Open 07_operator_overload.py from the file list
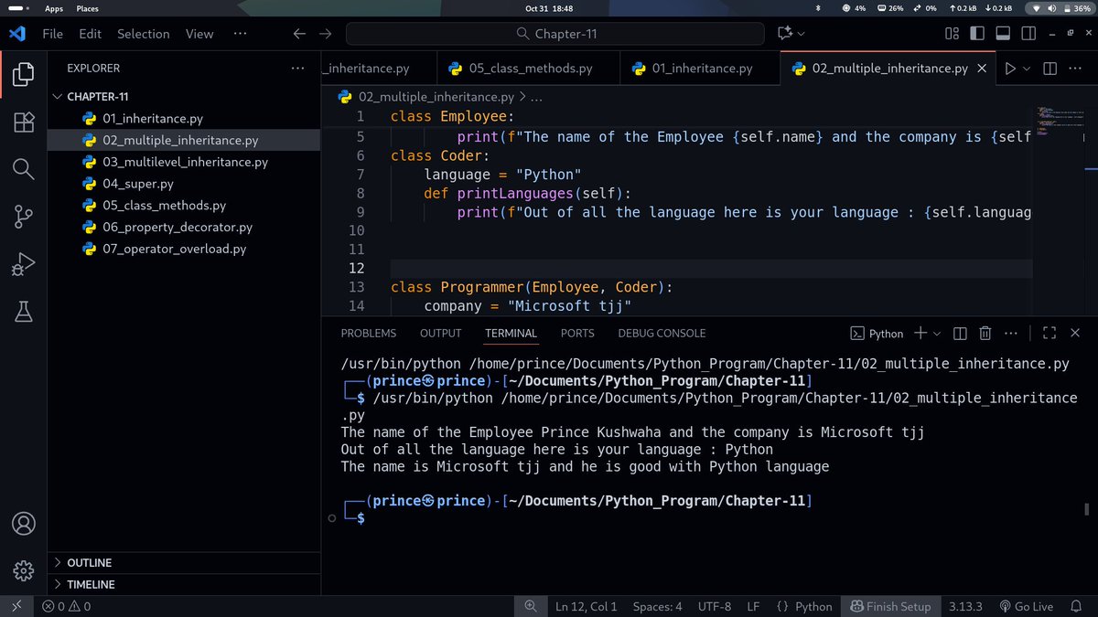This screenshot has height=617, width=1098. coord(183,249)
